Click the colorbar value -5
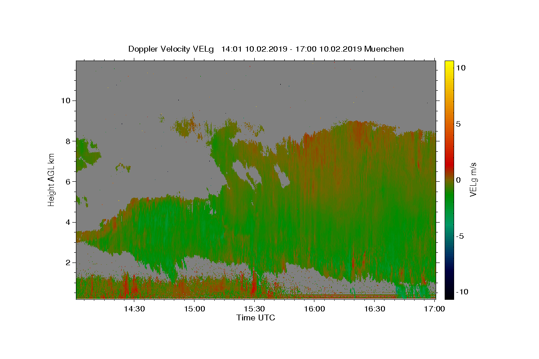 coord(460,236)
